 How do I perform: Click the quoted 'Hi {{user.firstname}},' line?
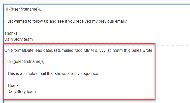26,62
